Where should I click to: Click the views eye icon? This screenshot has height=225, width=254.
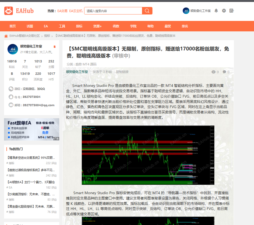pos(213,72)
